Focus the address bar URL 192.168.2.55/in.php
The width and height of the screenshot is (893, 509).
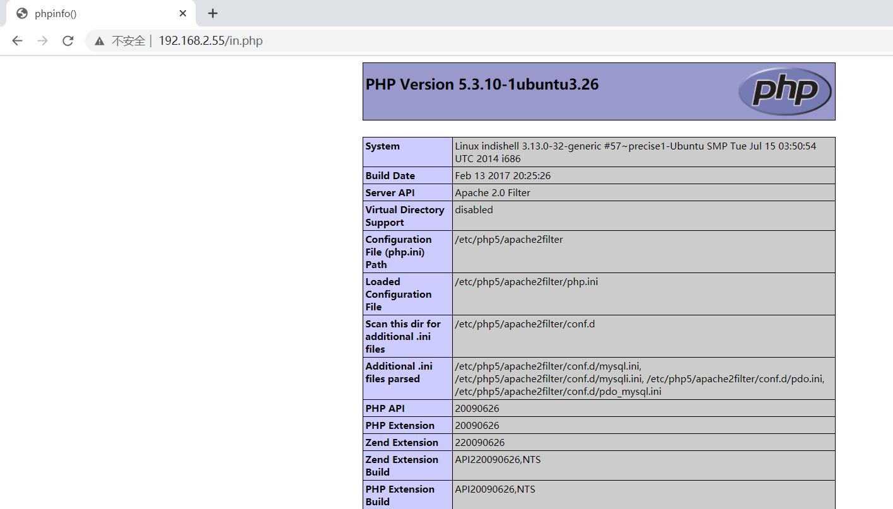point(211,41)
